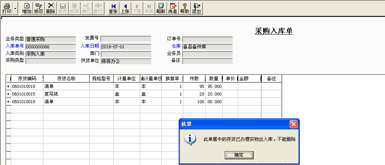Viewport: 385px width, 165px height.
Task: Click the 入库类别 field showing 采购入库
Action: pos(51,54)
